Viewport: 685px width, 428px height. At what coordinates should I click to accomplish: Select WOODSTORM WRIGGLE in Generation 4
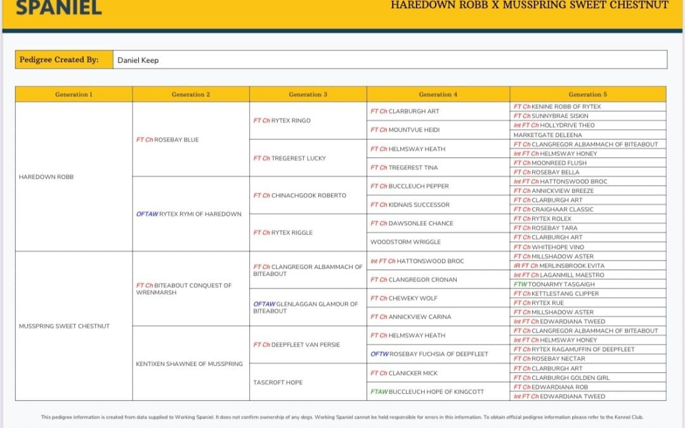coord(405,242)
